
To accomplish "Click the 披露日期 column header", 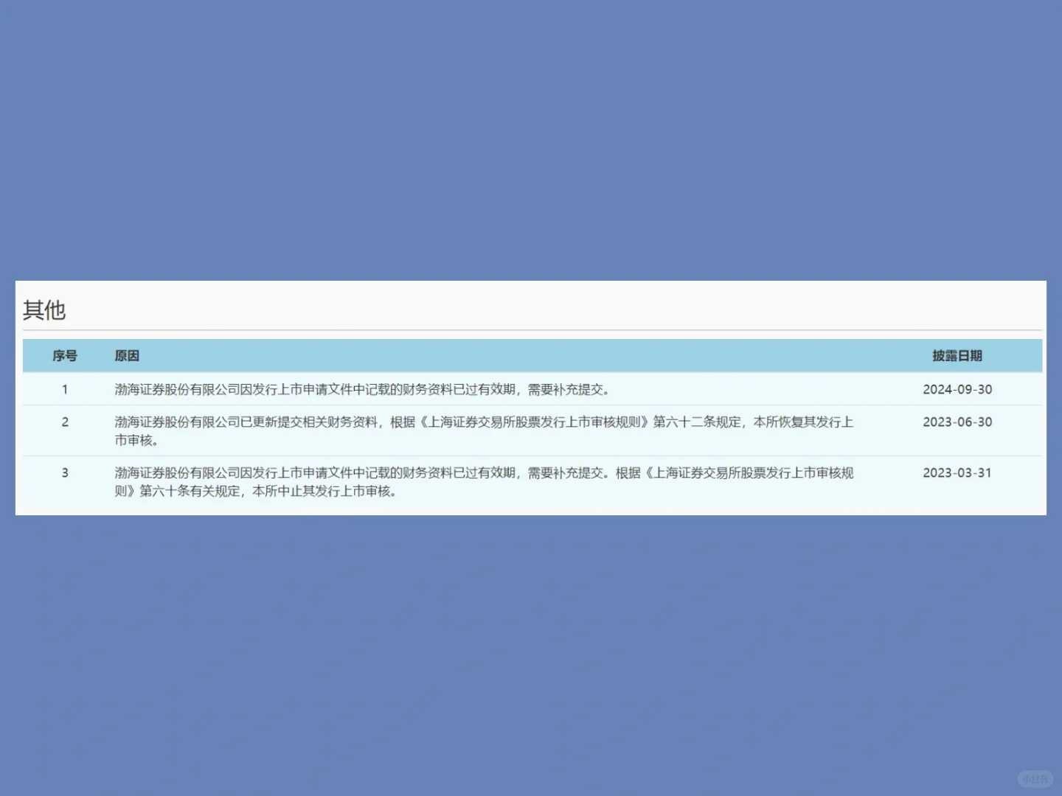I will (957, 356).
